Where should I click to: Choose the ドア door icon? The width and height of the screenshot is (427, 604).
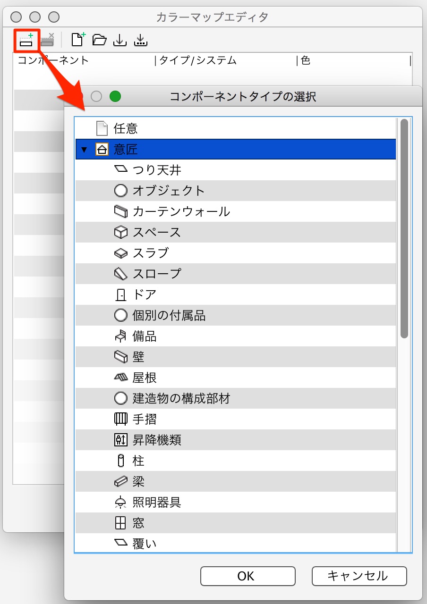click(x=121, y=295)
